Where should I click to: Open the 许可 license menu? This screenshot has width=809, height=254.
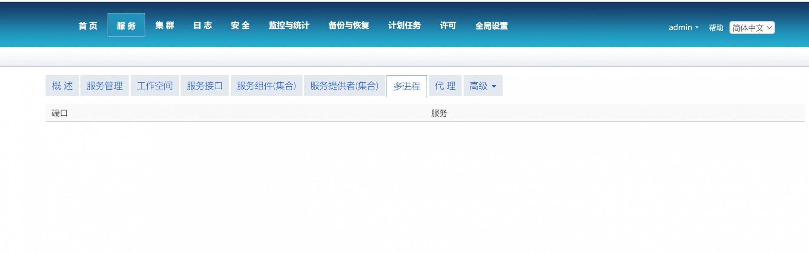point(448,25)
